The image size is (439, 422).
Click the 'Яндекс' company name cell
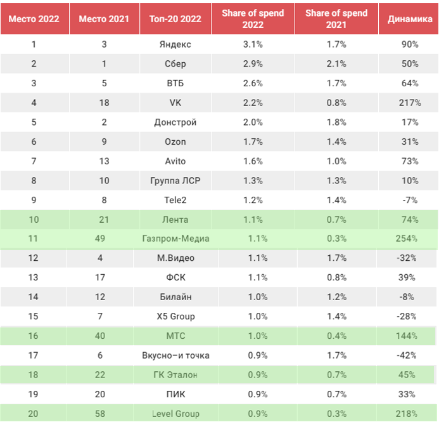coord(175,44)
